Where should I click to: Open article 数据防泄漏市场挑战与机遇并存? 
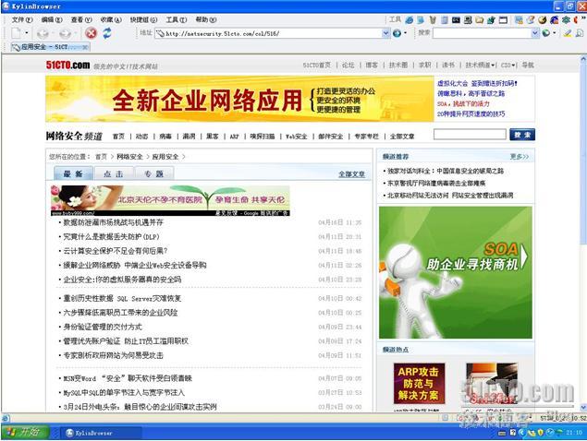point(114,222)
